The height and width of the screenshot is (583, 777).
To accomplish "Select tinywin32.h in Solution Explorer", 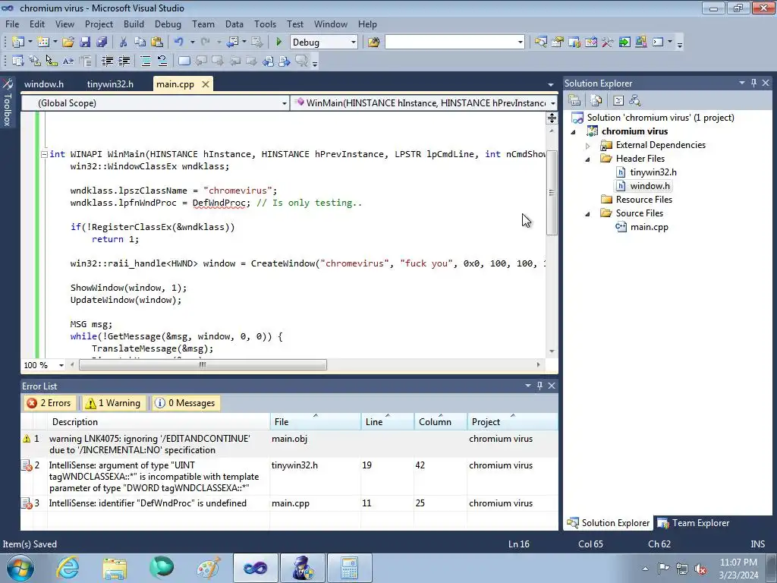I will click(x=653, y=172).
